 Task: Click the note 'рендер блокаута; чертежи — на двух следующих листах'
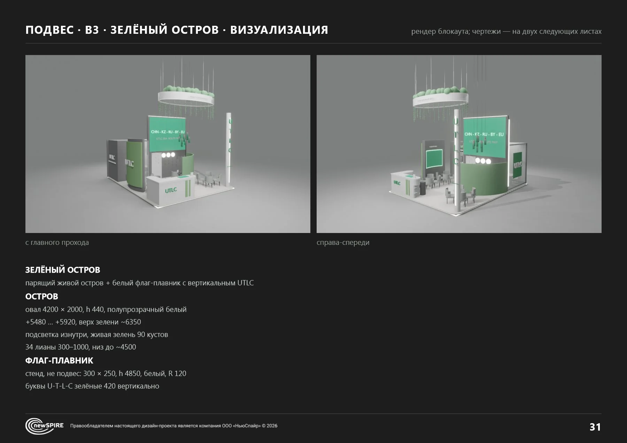point(506,31)
